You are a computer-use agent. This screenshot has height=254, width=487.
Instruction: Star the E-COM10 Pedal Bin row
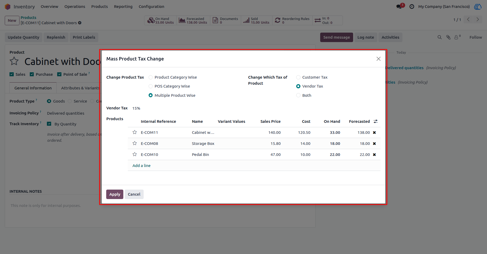tap(135, 154)
